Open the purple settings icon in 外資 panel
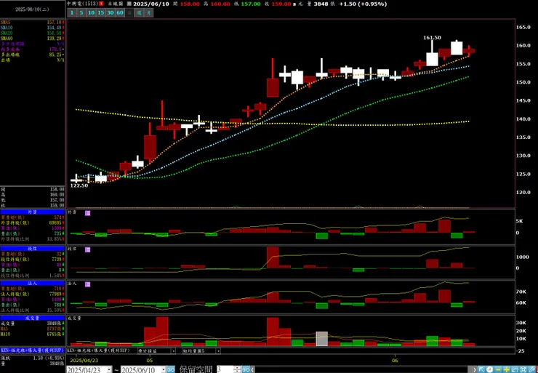 tap(87, 213)
